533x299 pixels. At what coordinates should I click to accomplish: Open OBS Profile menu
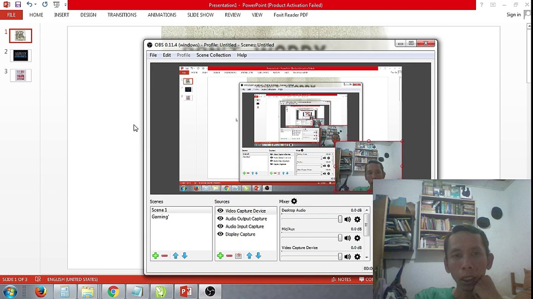184,55
